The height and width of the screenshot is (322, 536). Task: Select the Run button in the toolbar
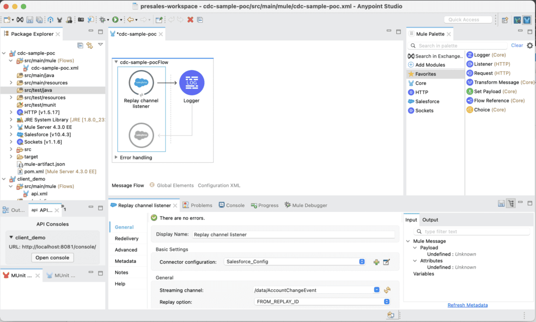tap(115, 19)
